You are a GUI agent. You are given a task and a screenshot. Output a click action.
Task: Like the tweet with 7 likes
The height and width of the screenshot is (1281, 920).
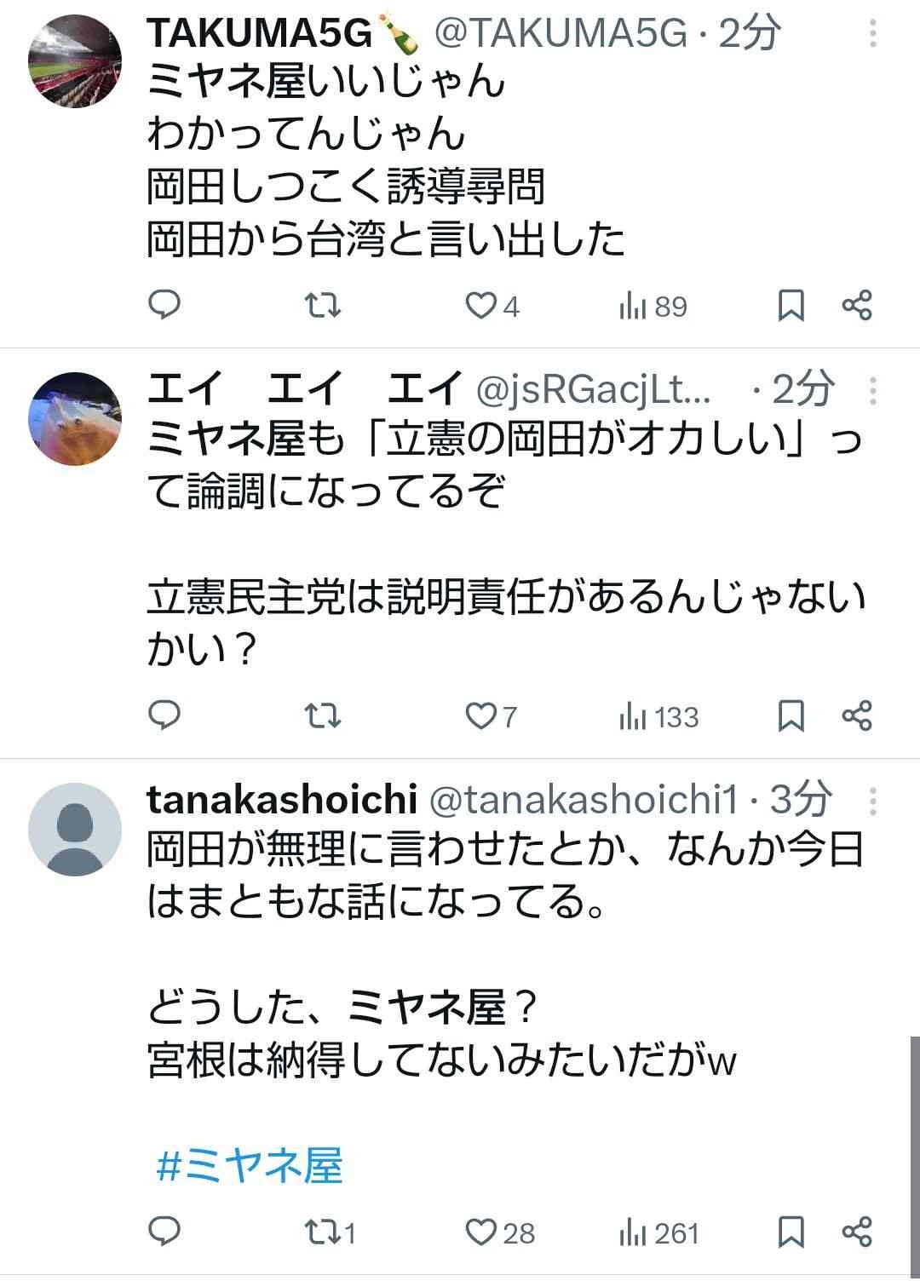point(481,715)
